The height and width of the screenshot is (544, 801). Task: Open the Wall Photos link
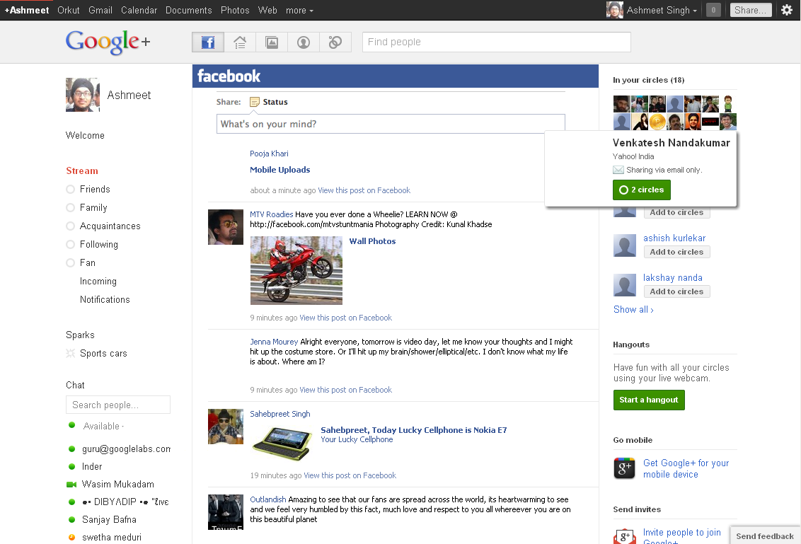click(372, 241)
